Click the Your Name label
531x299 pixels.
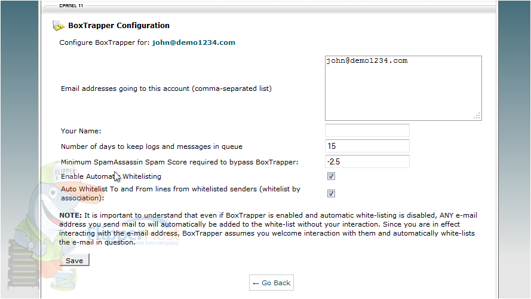81,131
